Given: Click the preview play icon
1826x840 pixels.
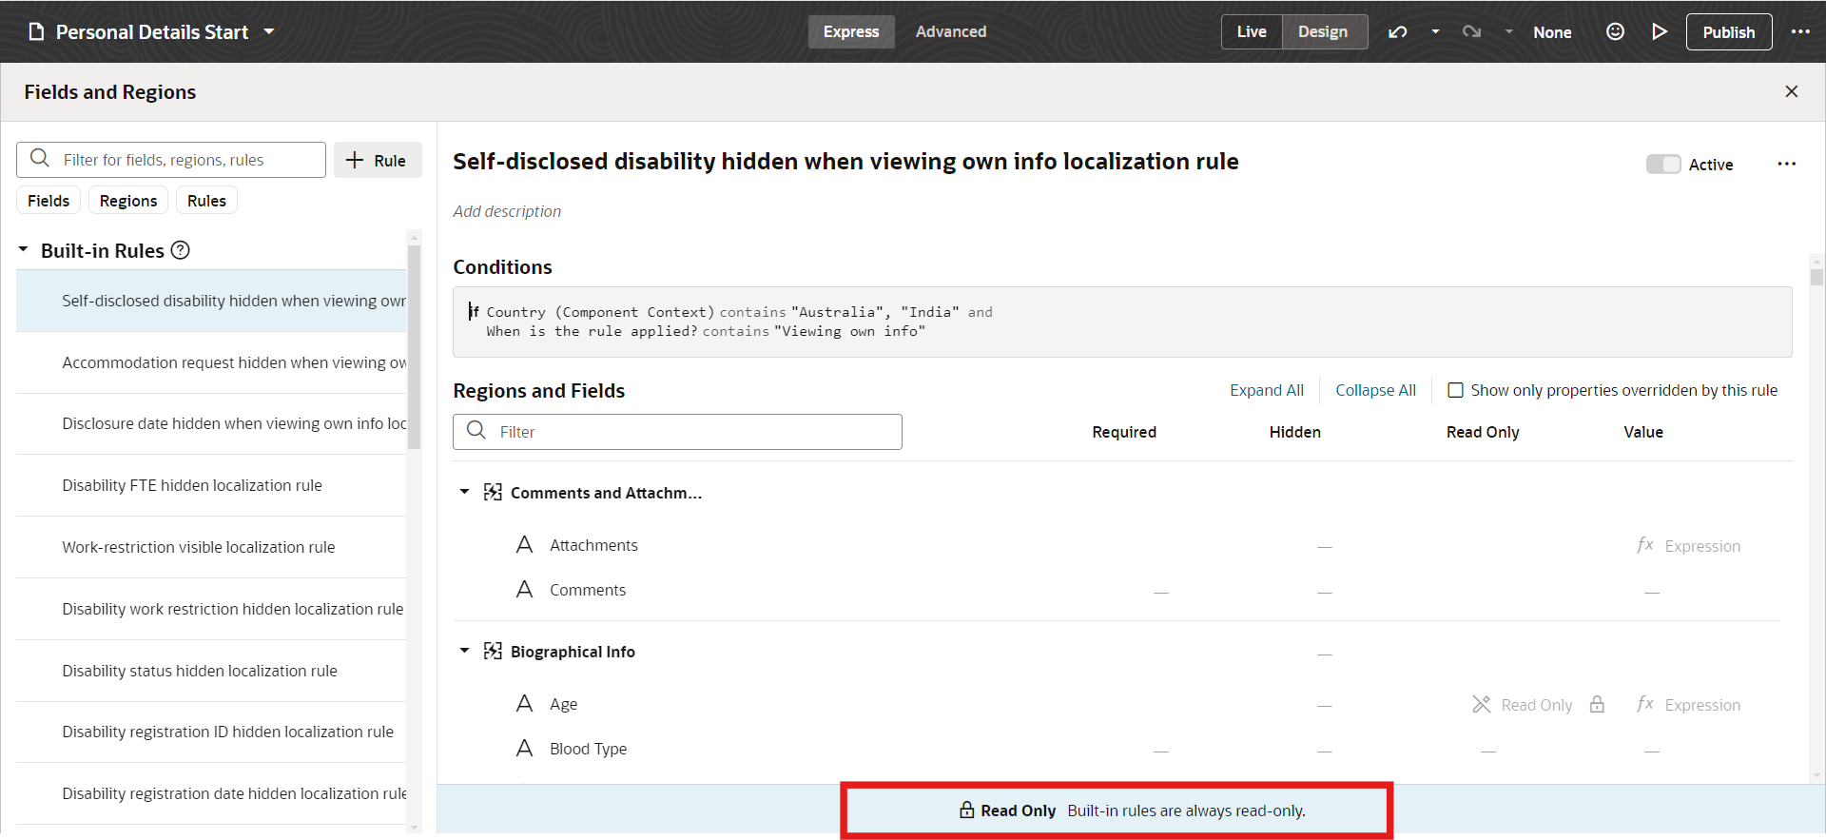Looking at the screenshot, I should [1660, 31].
